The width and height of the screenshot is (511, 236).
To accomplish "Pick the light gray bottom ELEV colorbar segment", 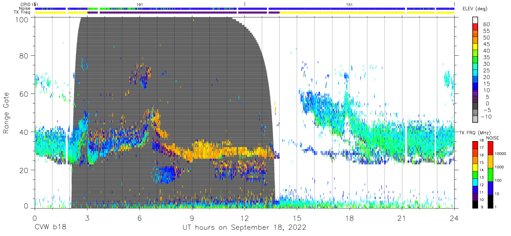I will click(x=475, y=120).
